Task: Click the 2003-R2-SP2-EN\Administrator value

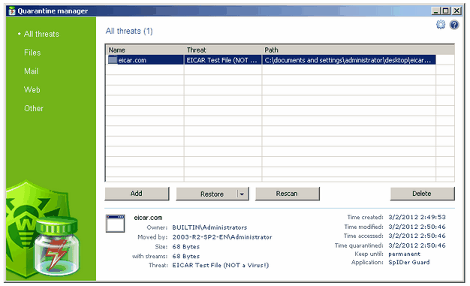Action: click(x=222, y=237)
